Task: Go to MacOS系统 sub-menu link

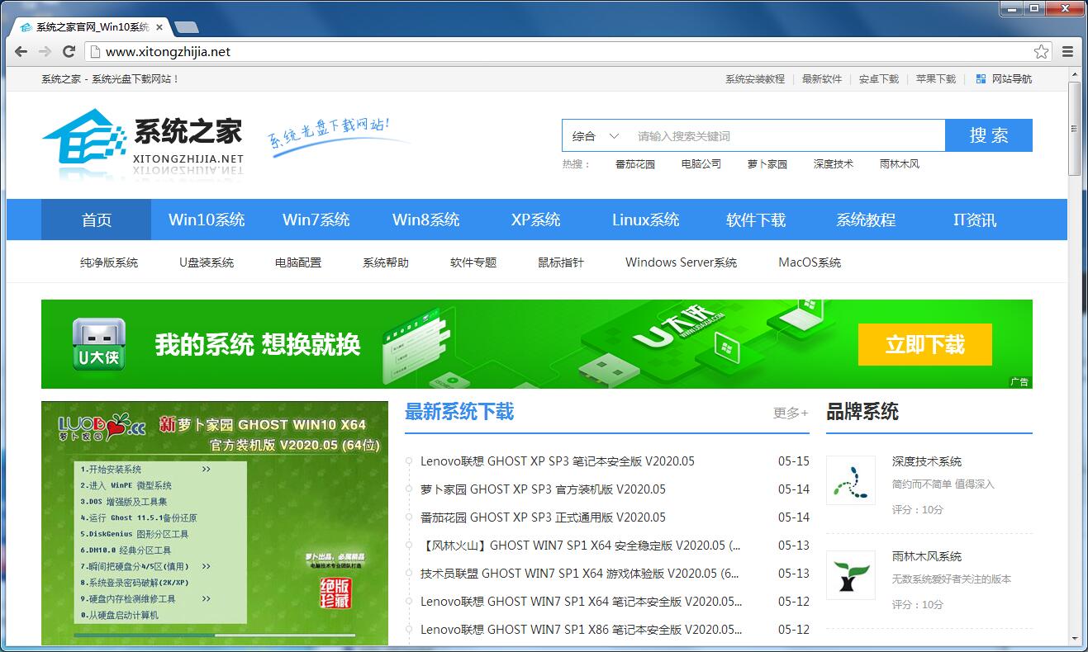Action: 810,262
